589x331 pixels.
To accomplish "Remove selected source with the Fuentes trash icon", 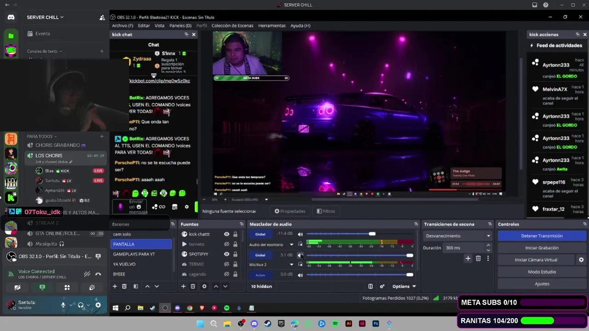I will coord(193,286).
